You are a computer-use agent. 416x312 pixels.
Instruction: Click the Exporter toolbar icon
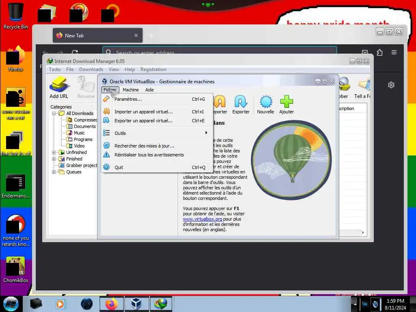[240, 105]
